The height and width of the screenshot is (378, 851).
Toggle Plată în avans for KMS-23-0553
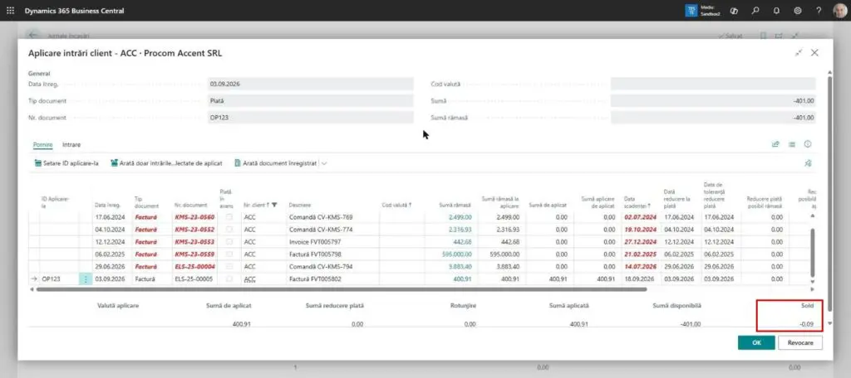pos(229,242)
